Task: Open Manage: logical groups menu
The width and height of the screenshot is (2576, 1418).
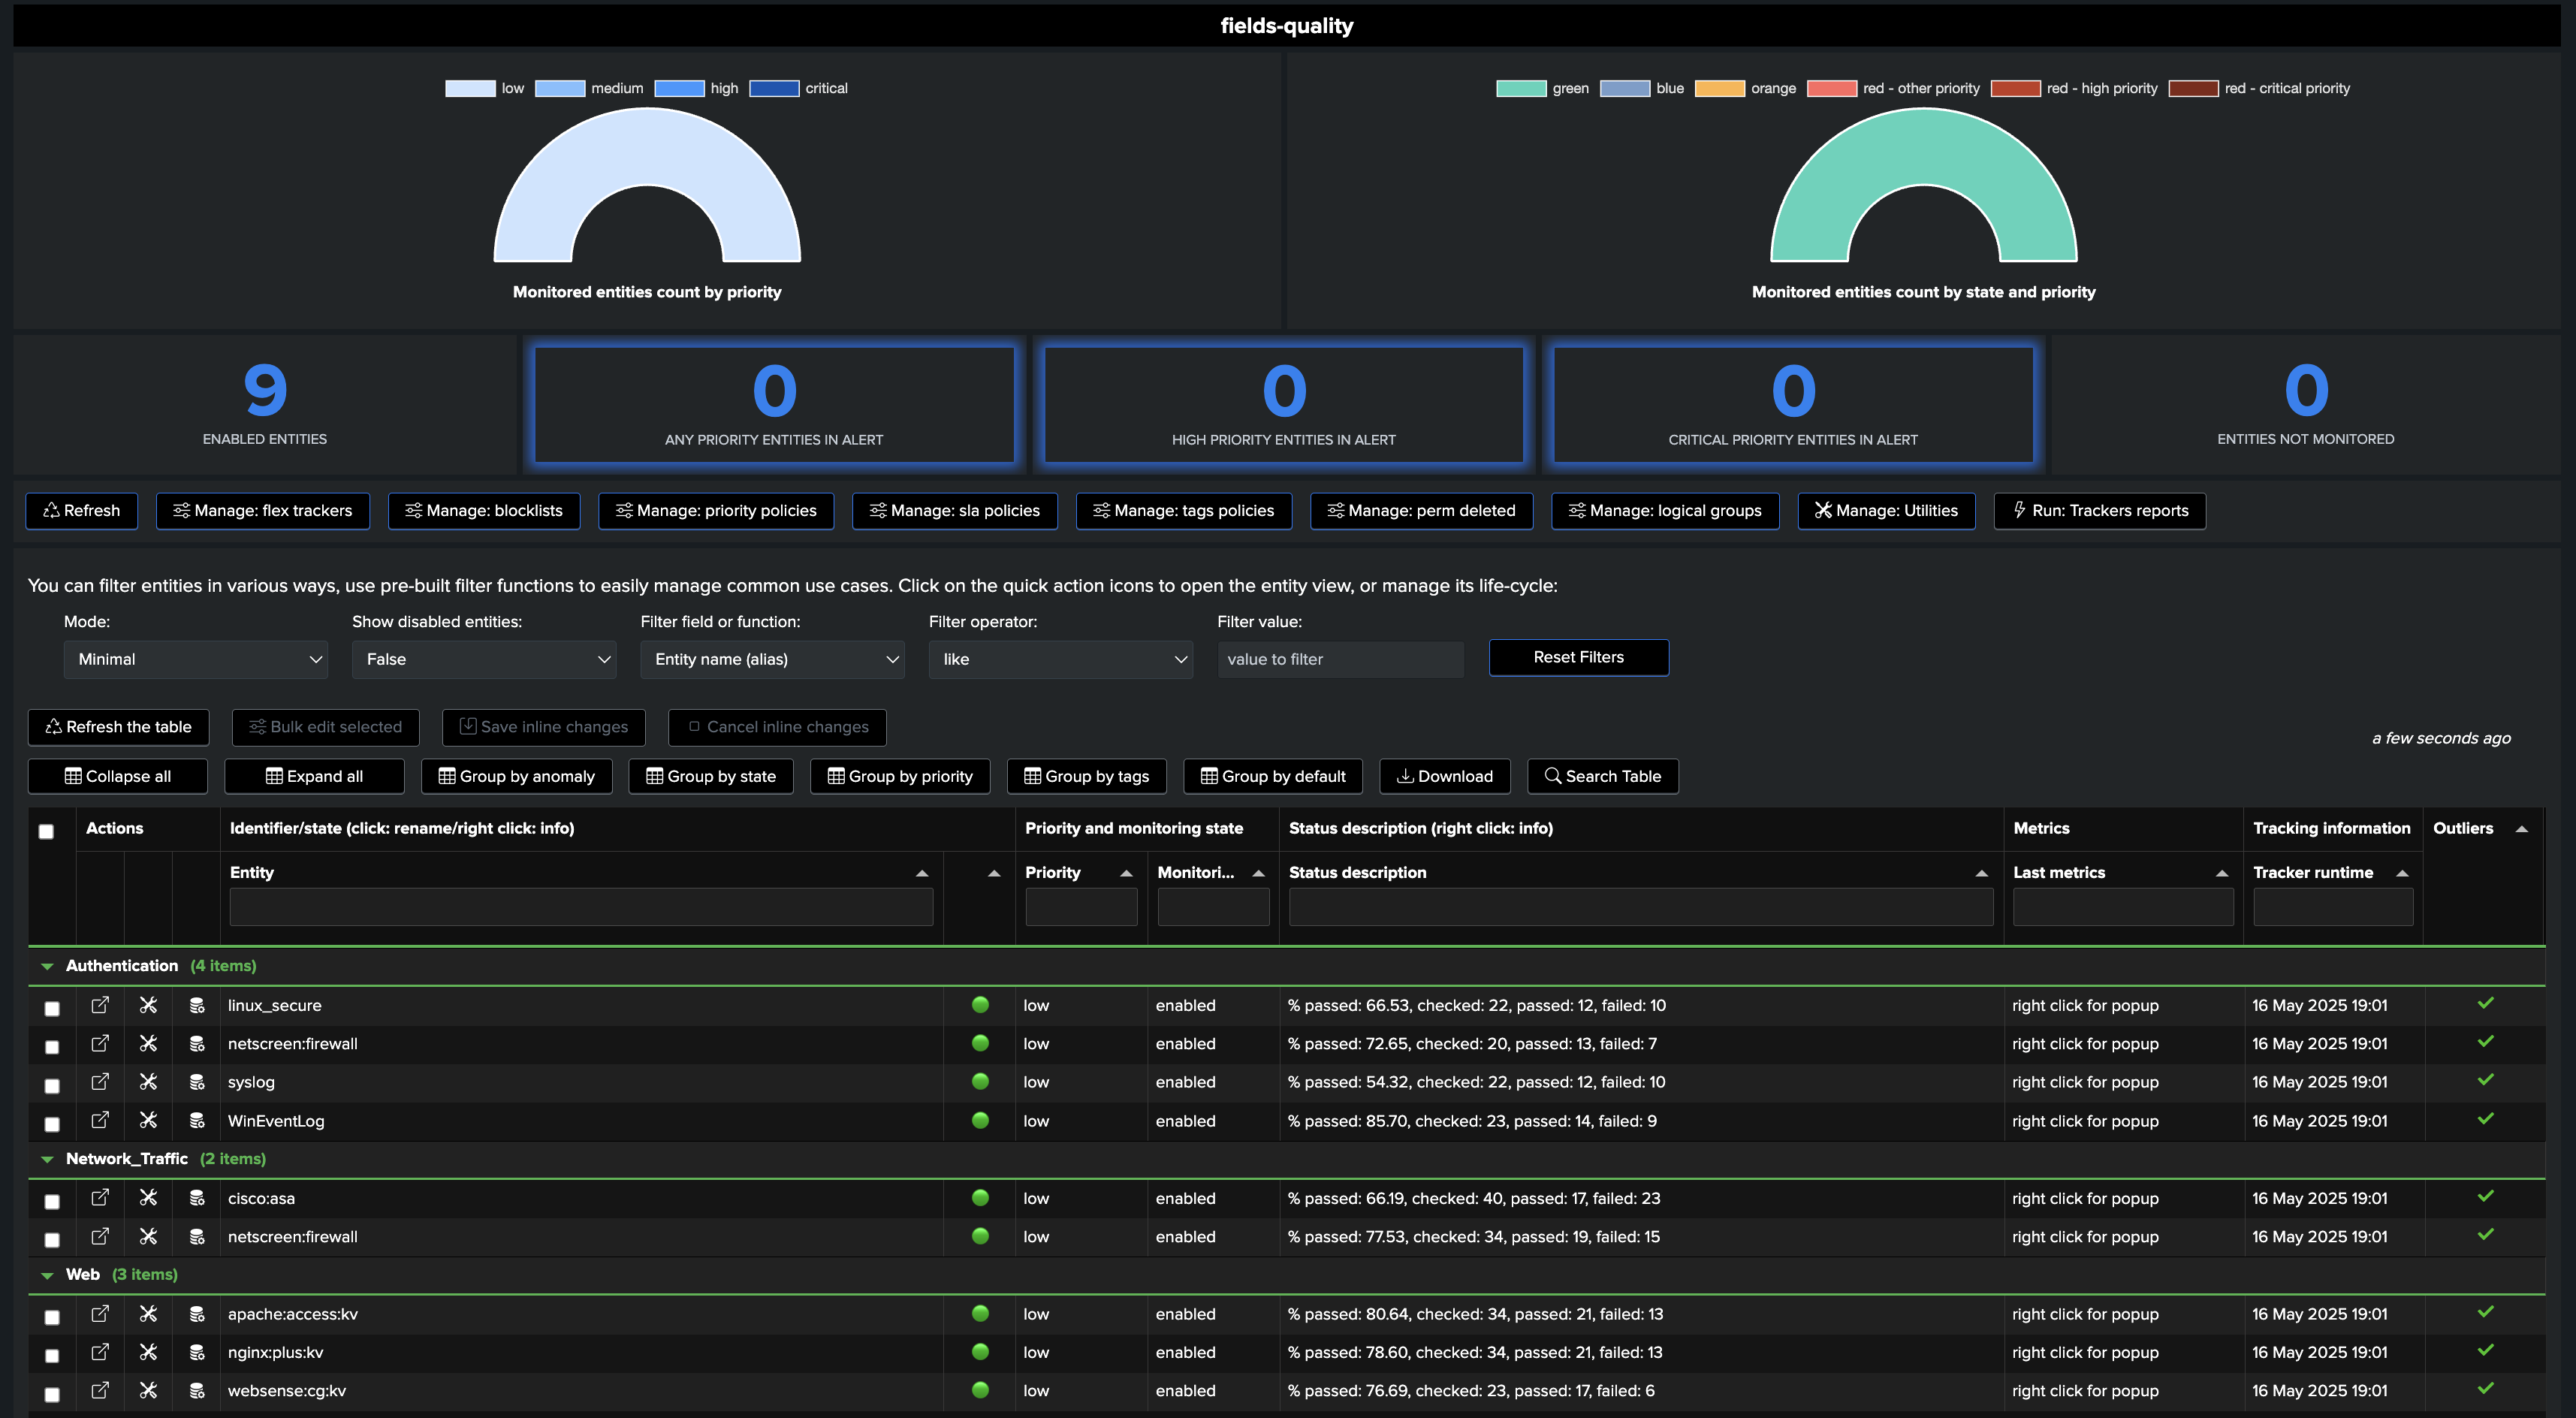Action: [1665, 510]
